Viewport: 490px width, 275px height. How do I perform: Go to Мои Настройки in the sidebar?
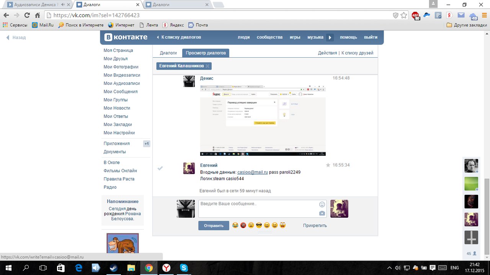point(119,133)
